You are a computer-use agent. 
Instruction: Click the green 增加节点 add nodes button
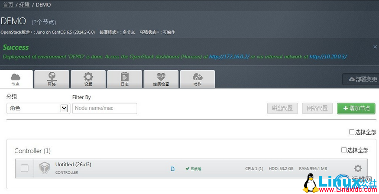(x=356, y=108)
